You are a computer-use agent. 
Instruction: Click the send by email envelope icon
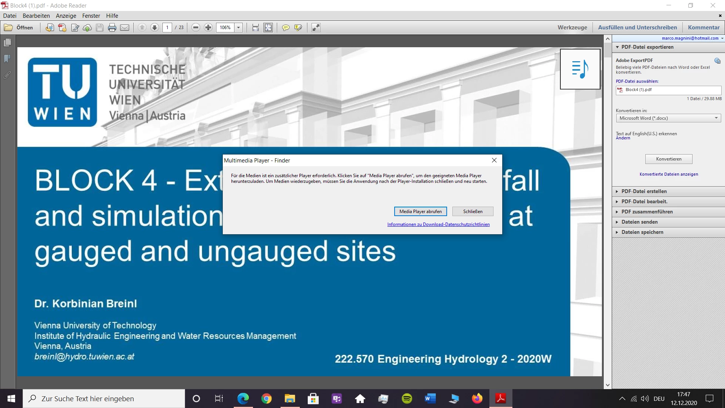point(125,28)
